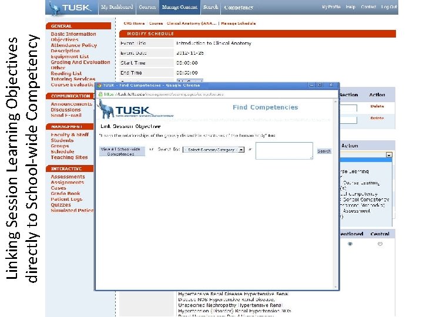The height and width of the screenshot is (317, 423).
Task: Click View All School-wide Competencies button
Action: click(x=122, y=151)
